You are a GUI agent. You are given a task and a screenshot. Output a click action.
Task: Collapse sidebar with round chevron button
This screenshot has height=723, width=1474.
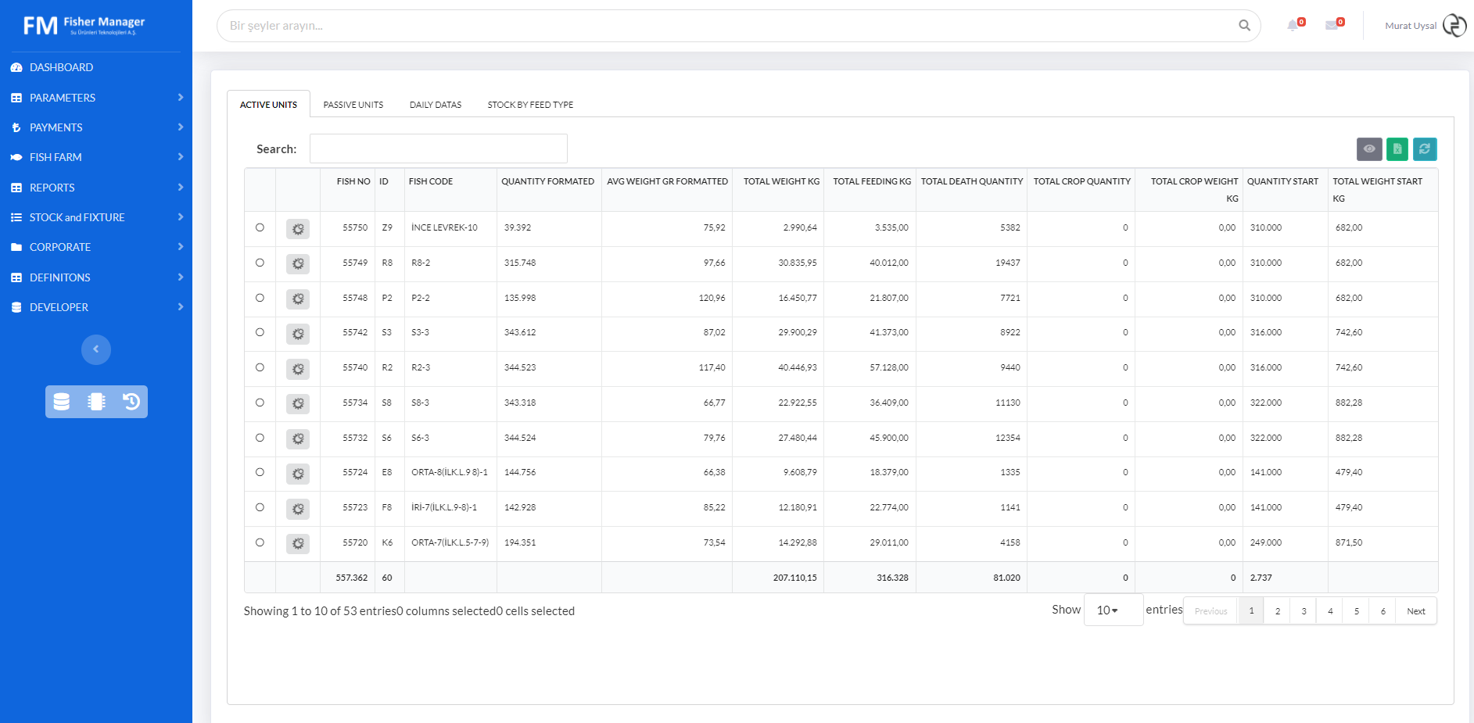click(96, 349)
